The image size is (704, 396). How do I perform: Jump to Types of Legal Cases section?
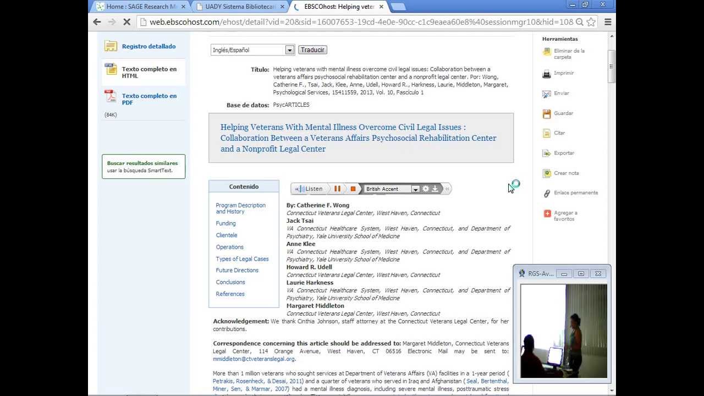[242, 258]
